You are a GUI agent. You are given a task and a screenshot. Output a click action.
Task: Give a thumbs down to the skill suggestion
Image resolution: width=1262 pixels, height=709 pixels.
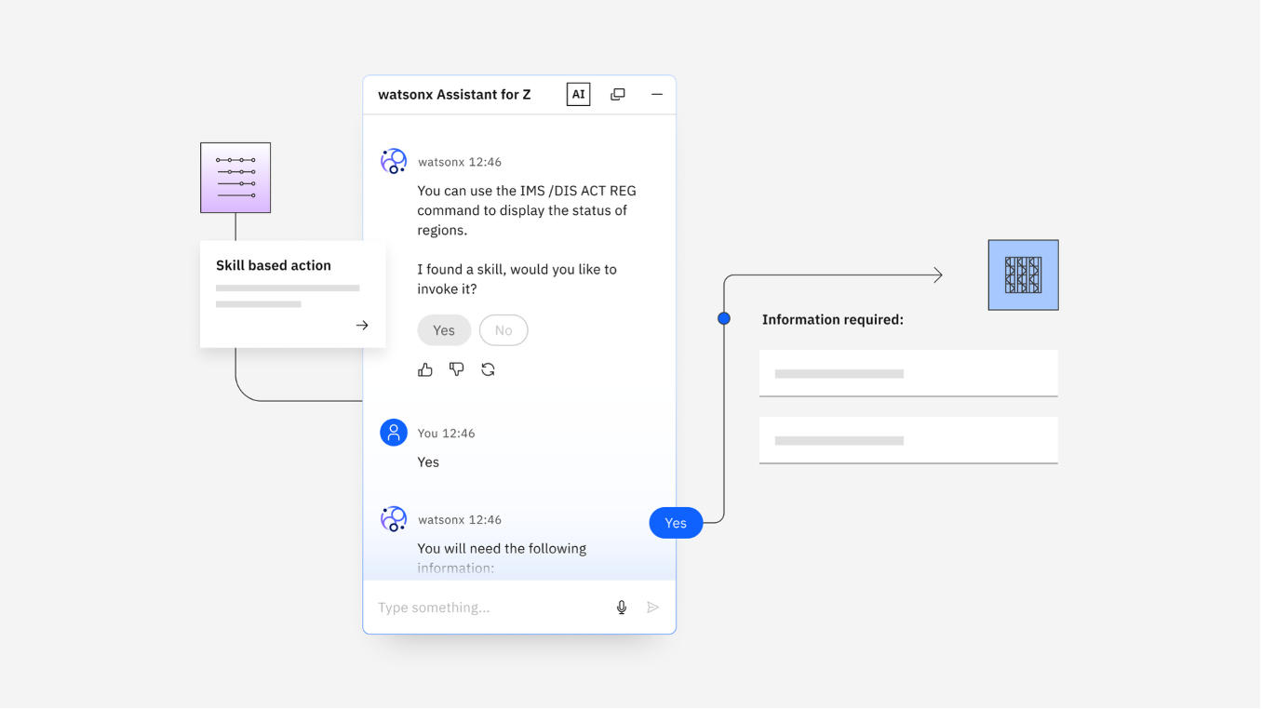click(x=456, y=369)
